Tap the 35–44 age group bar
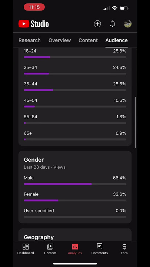The height and width of the screenshot is (267, 150). (75, 90)
